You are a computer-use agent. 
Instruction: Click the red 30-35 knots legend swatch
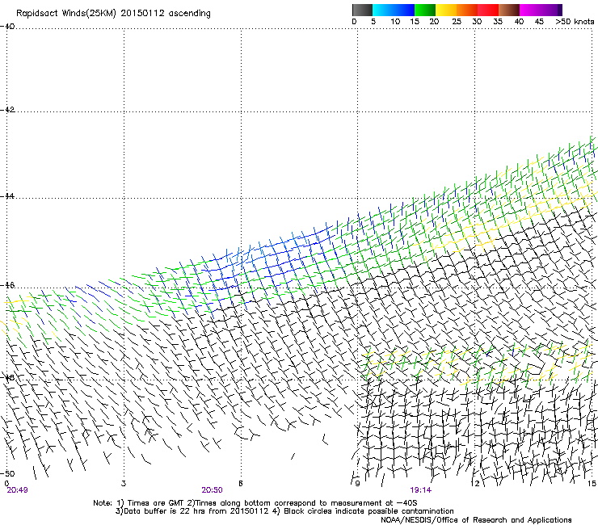[488, 10]
